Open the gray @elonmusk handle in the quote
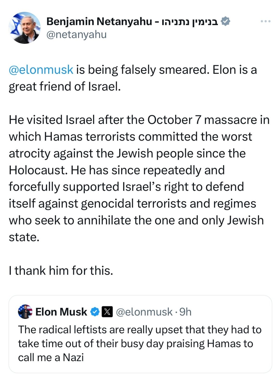 click(144, 312)
